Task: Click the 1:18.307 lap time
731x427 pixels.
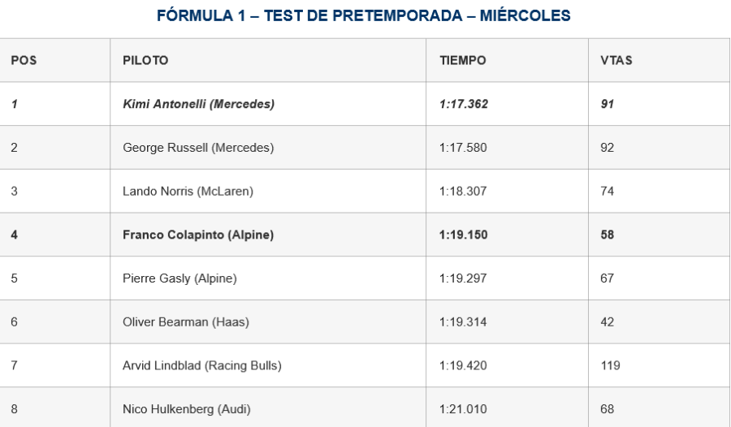Action: pyautogui.click(x=463, y=192)
